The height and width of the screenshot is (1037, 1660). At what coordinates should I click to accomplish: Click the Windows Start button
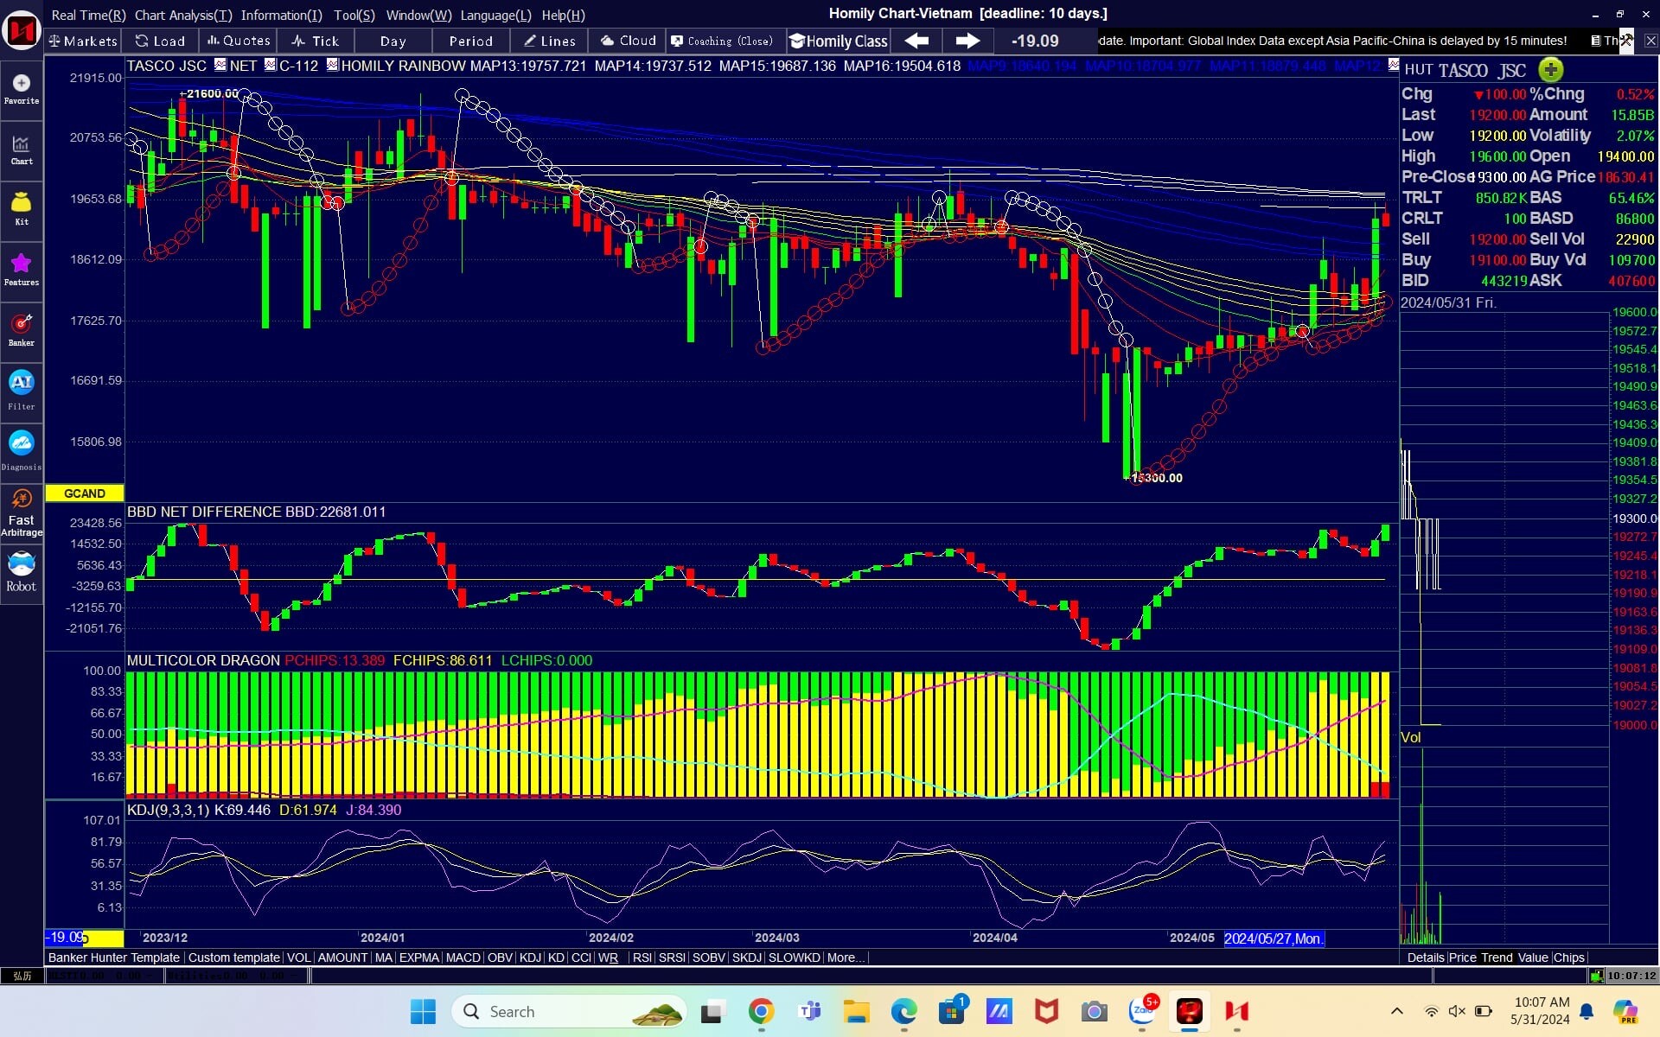(423, 1011)
